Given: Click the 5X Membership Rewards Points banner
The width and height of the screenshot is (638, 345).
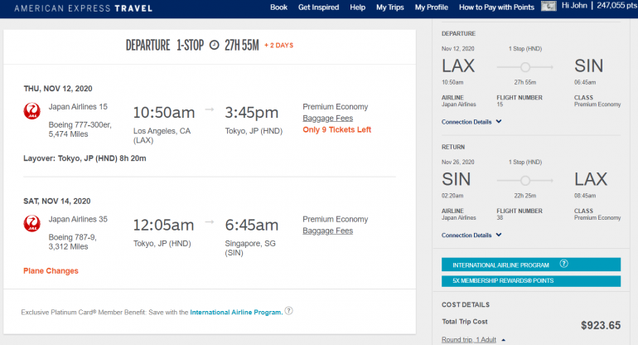Looking at the screenshot, I should coord(530,280).
